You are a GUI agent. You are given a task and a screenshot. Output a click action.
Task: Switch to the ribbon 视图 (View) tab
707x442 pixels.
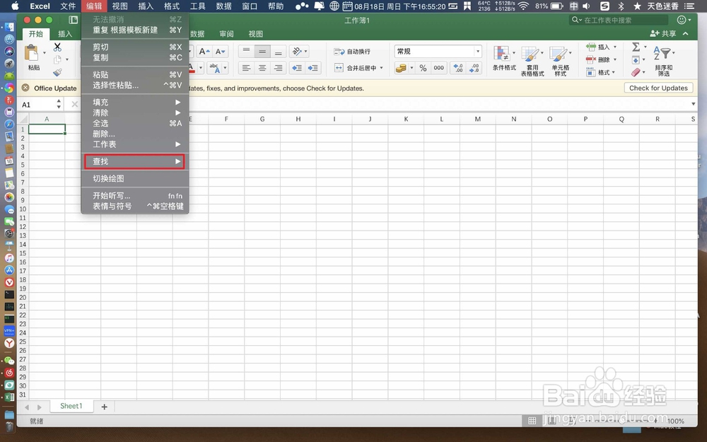[x=255, y=34]
